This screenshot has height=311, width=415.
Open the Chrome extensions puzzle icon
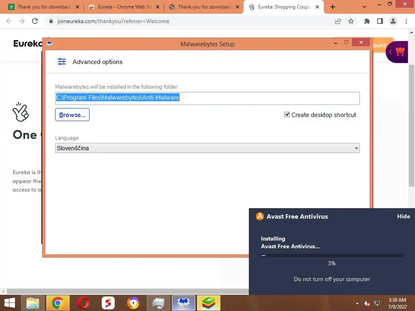(x=367, y=21)
